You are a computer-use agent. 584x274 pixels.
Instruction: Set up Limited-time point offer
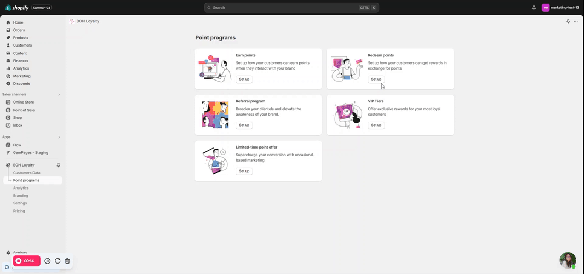pyautogui.click(x=244, y=171)
